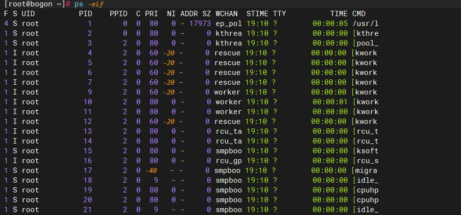Click the ADDR column header
This screenshot has height=215, width=461.
[x=189, y=14]
